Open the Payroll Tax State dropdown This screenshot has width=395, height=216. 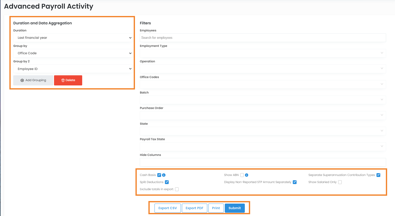(263, 147)
